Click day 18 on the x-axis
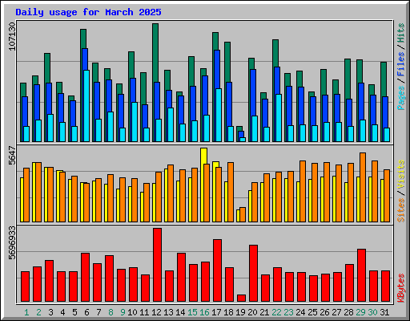This screenshot has width=410, height=321. 228,312
